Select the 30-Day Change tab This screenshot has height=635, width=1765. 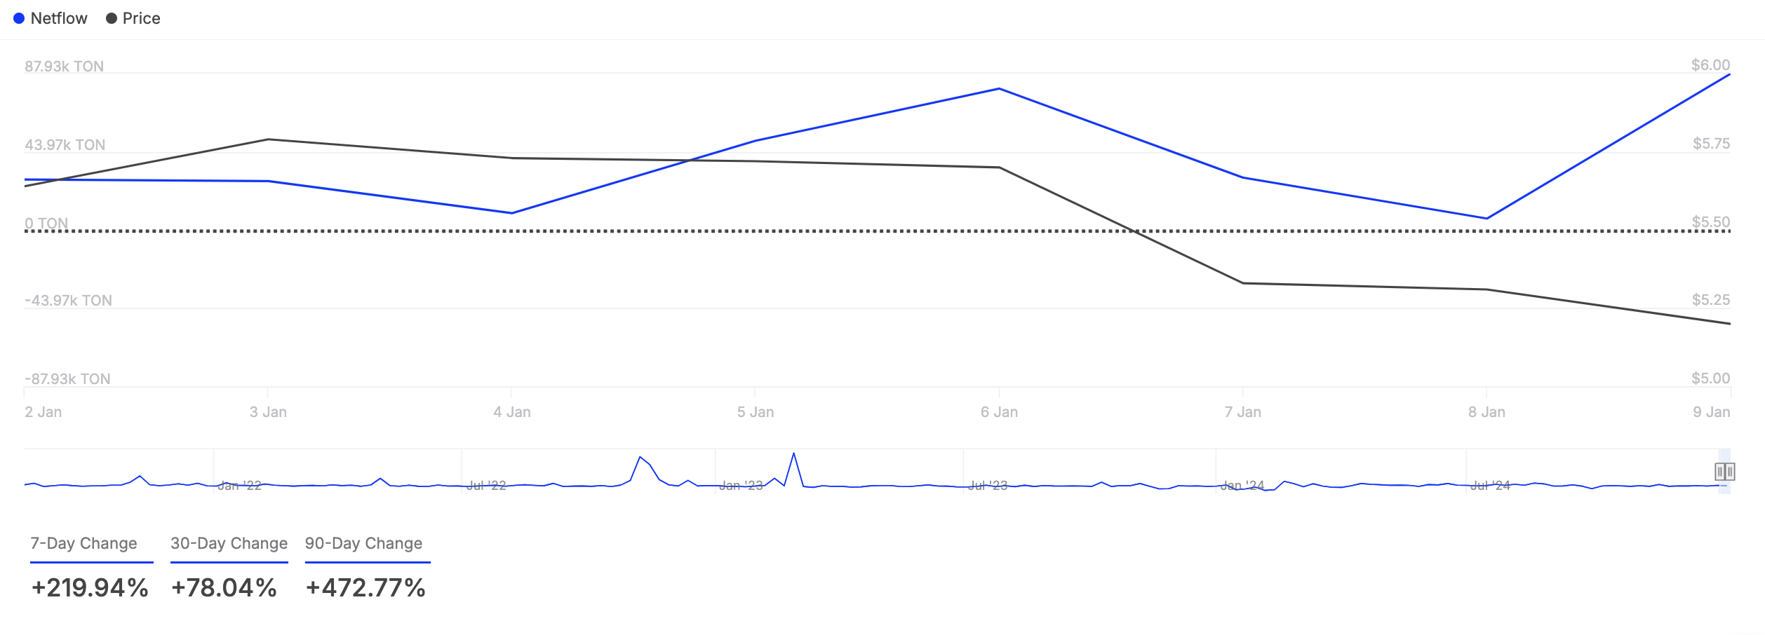tap(229, 543)
